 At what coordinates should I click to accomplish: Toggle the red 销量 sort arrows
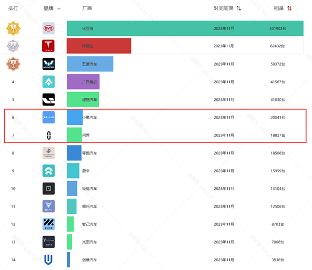290,8
